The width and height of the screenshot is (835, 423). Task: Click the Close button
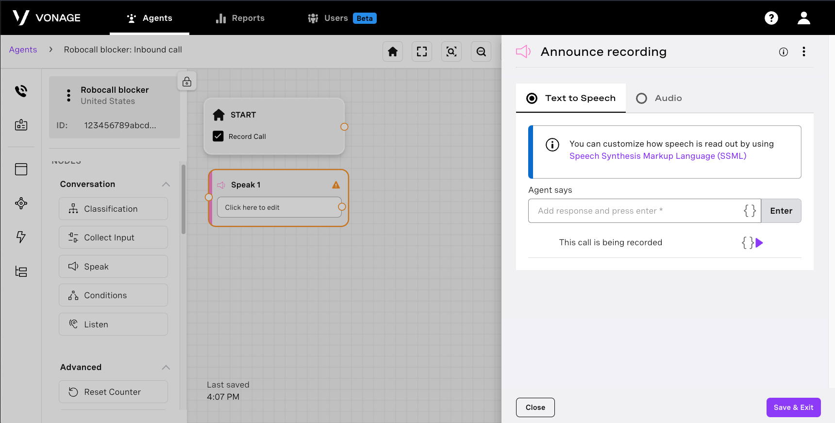tap(535, 407)
